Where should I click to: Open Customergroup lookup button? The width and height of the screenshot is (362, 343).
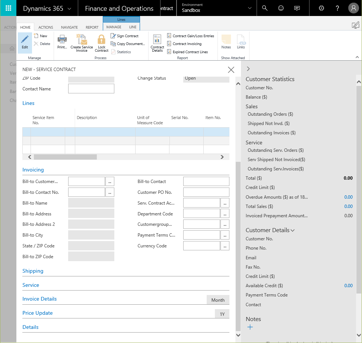(x=225, y=224)
